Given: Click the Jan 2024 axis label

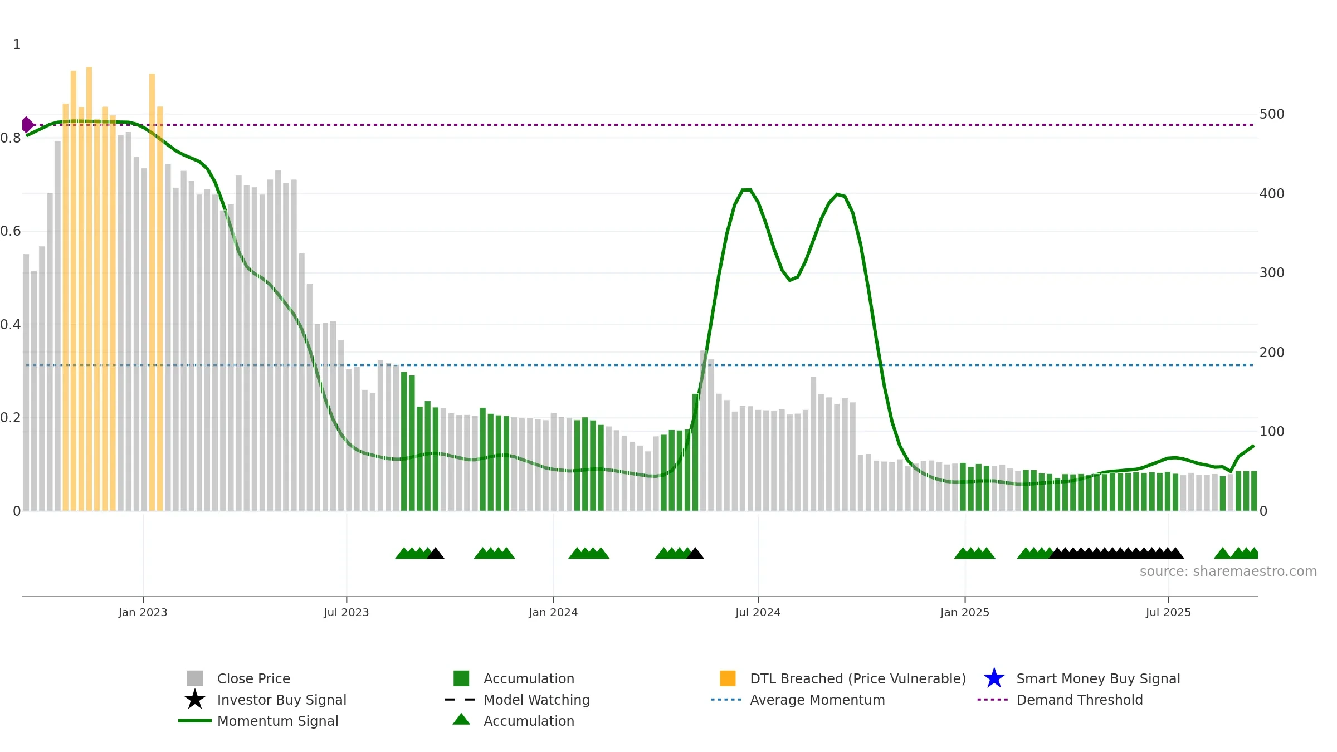Looking at the screenshot, I should coord(553,613).
